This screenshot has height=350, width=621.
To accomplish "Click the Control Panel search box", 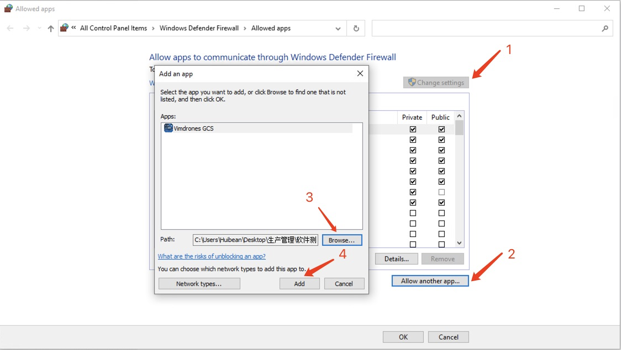I will pyautogui.click(x=492, y=28).
